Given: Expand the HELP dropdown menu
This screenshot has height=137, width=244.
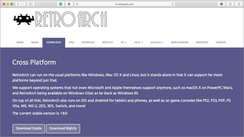Looking at the screenshot, I should point(138,42).
